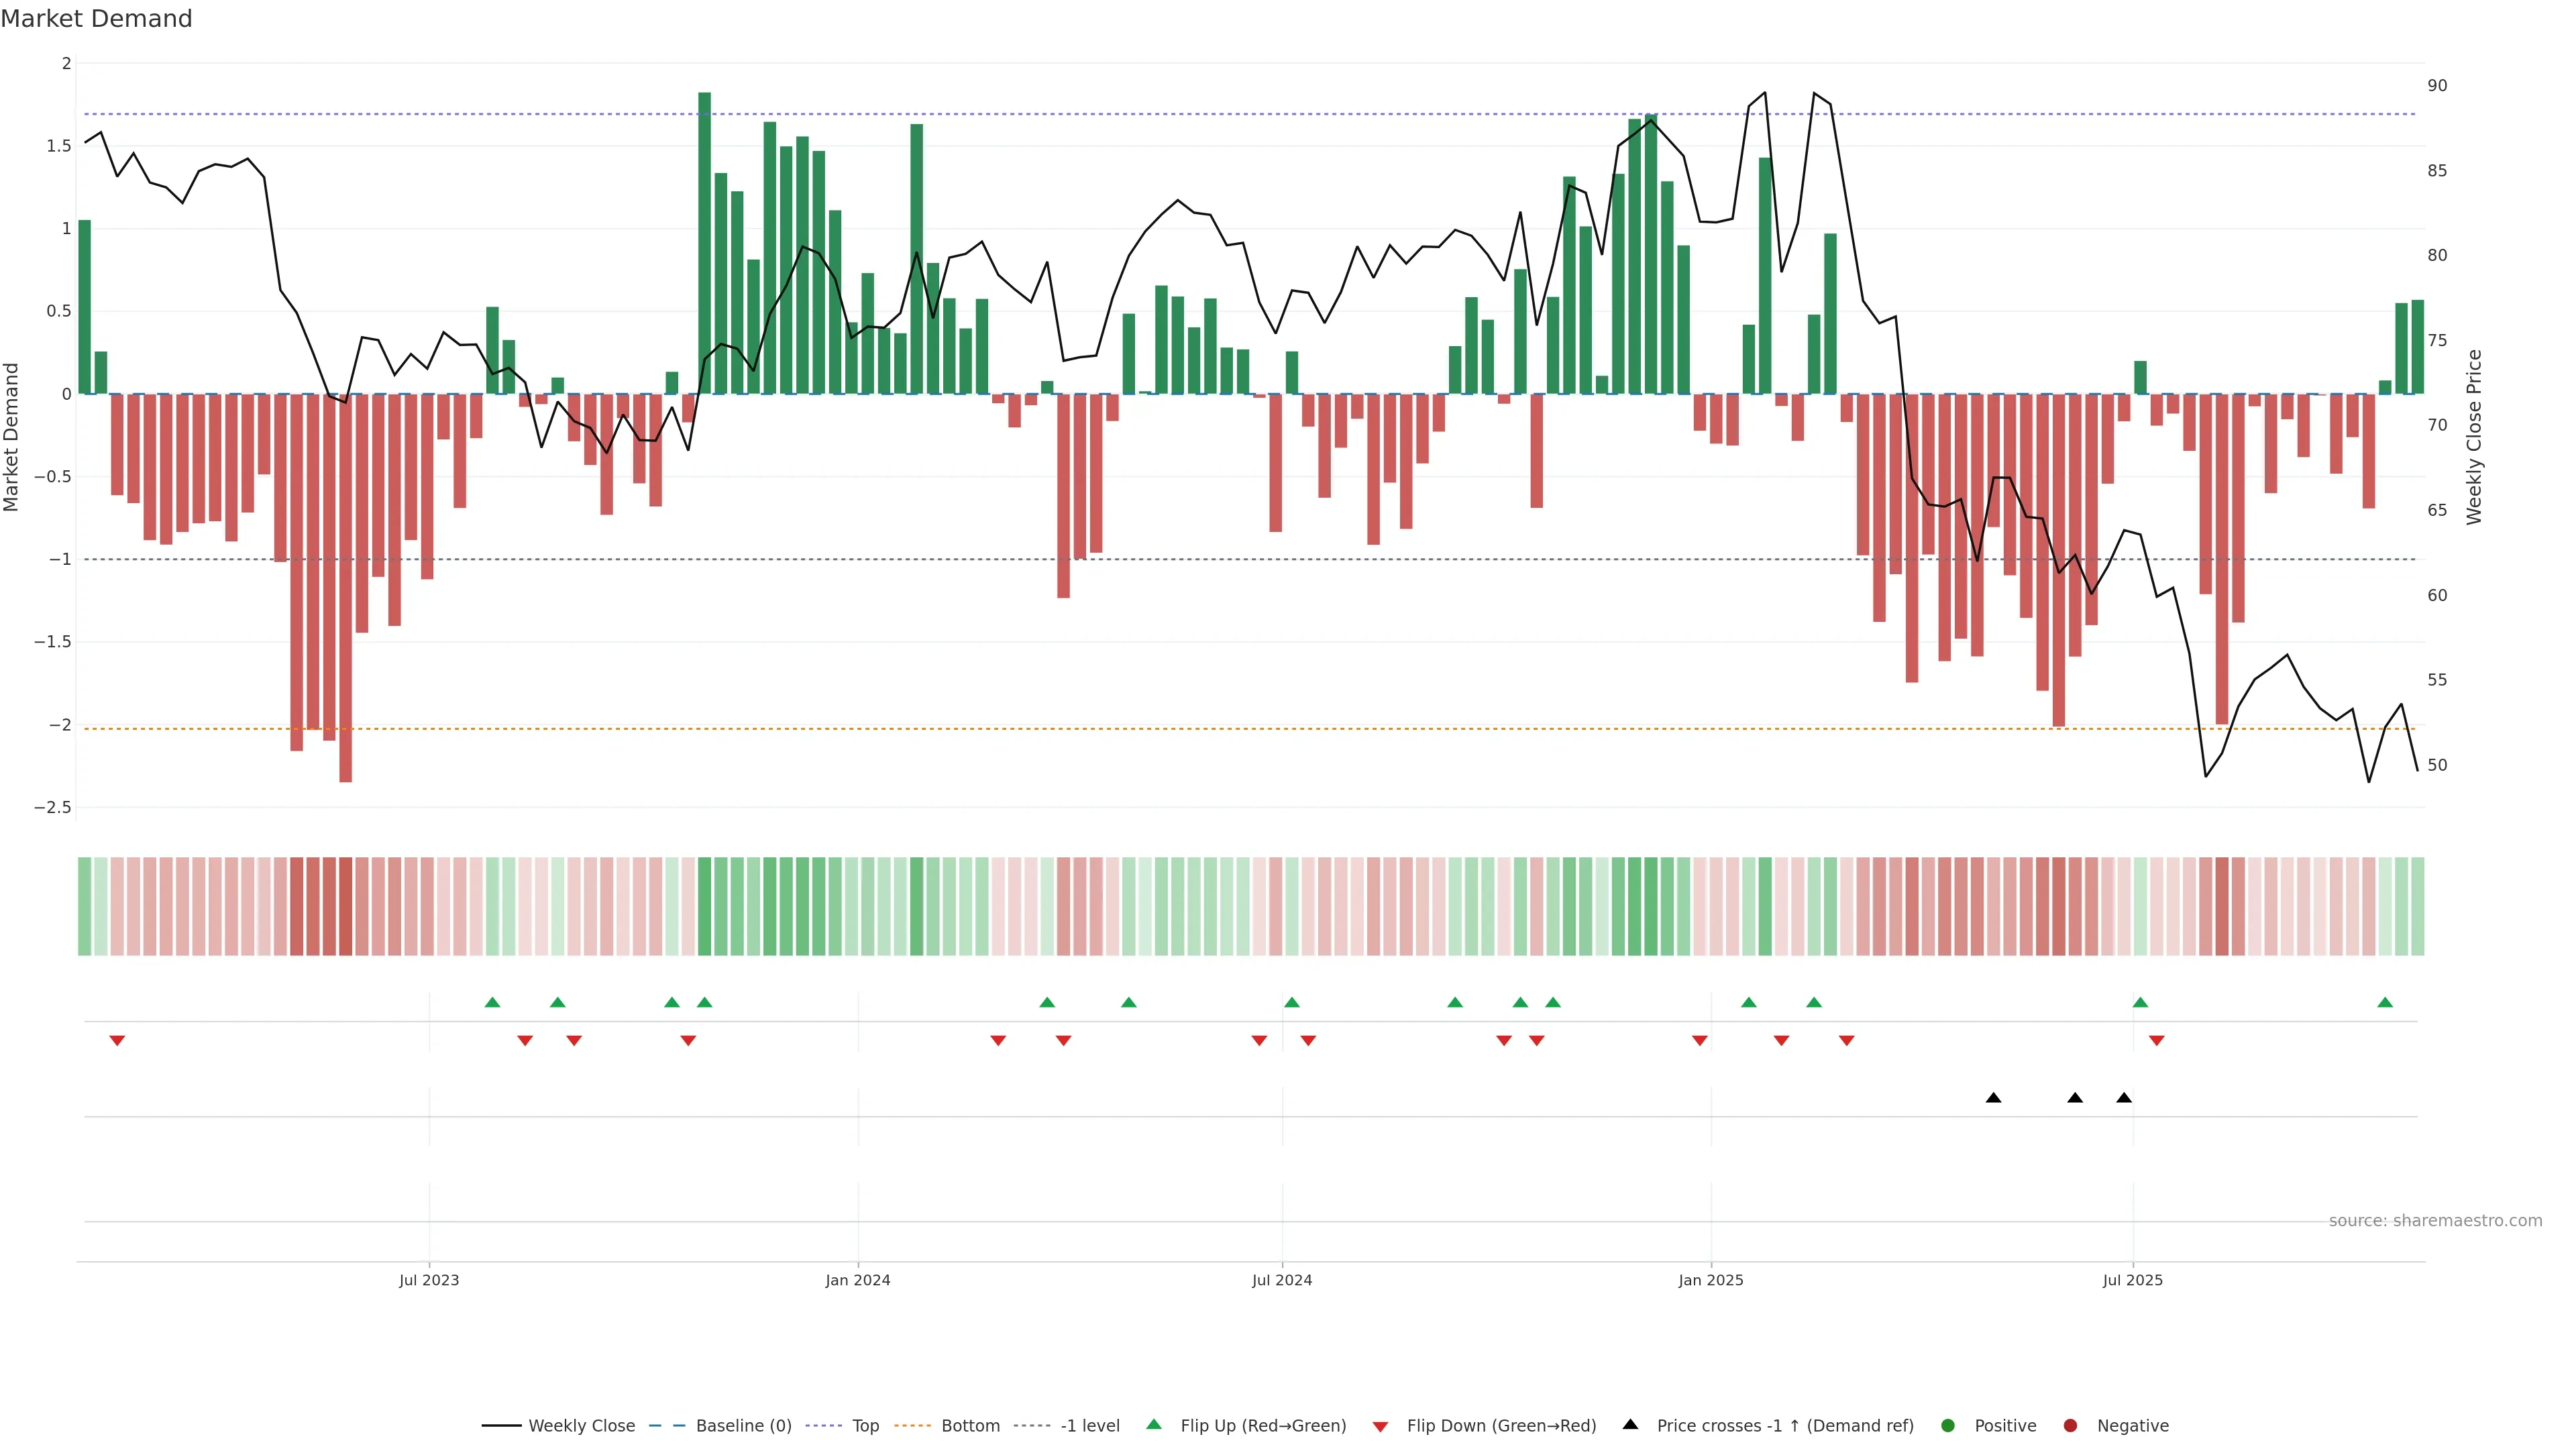Click the first black Price crosses -1 triangle marker
Screen dimensions: 2576x1449
[1993, 1098]
